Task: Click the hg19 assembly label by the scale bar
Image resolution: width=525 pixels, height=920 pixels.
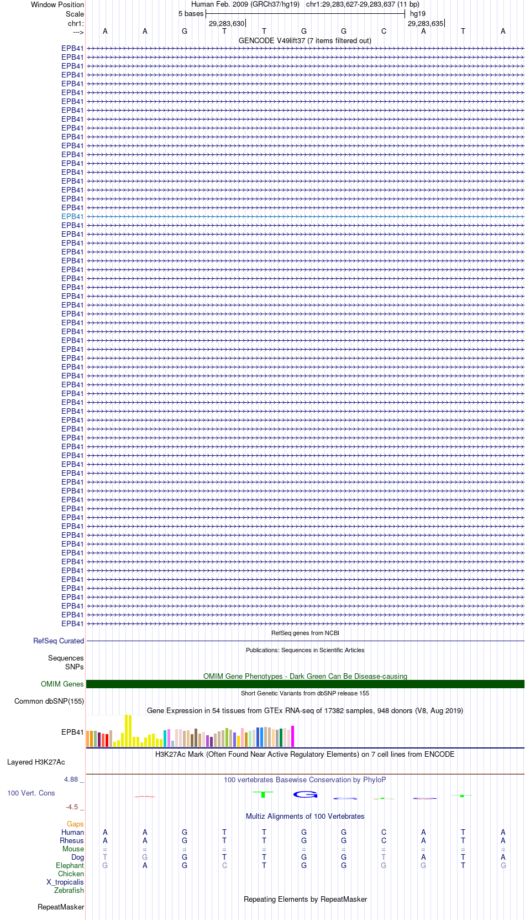Action: pyautogui.click(x=418, y=14)
